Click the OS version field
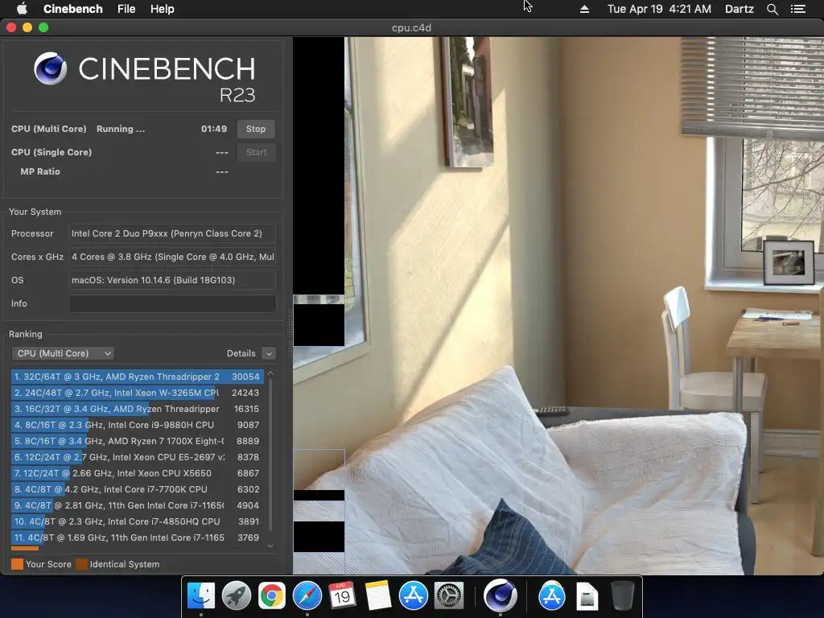 click(x=172, y=279)
